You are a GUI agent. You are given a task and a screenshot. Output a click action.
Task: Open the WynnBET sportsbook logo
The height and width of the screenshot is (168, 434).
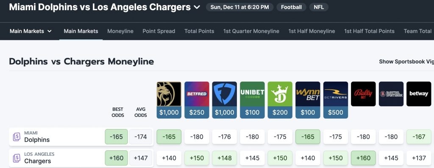(x=308, y=94)
